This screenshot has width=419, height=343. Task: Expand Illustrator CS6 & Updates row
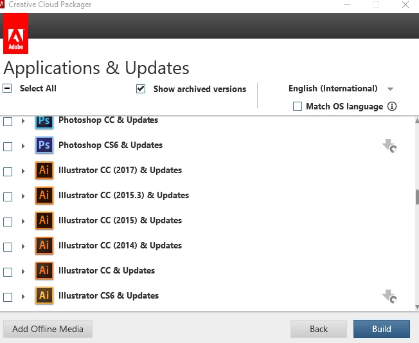[x=23, y=297]
